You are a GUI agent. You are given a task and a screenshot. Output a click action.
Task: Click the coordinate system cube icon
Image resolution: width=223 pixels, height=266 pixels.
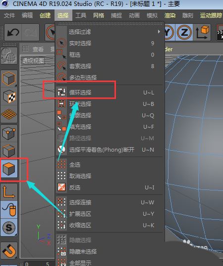click(x=202, y=32)
